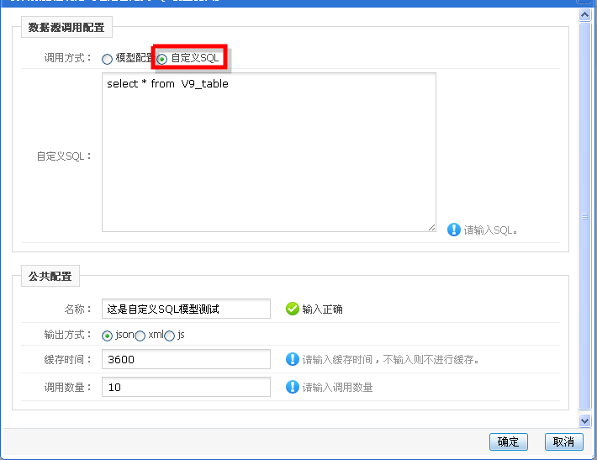Click the 缓存时间 cache time field

[x=186, y=359]
